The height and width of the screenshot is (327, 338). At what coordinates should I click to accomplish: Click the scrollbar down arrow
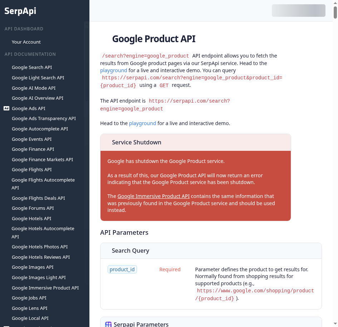(x=335, y=324)
